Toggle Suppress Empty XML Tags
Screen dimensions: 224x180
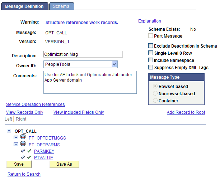click(150, 67)
